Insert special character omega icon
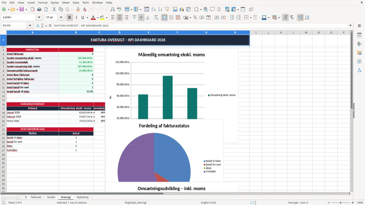365x205 pixels. (196, 9)
